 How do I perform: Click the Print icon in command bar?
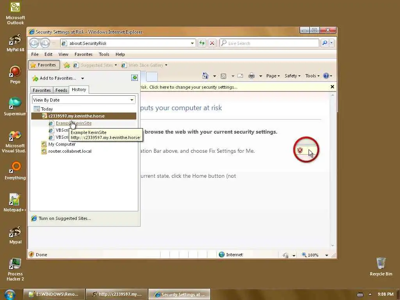point(252,76)
